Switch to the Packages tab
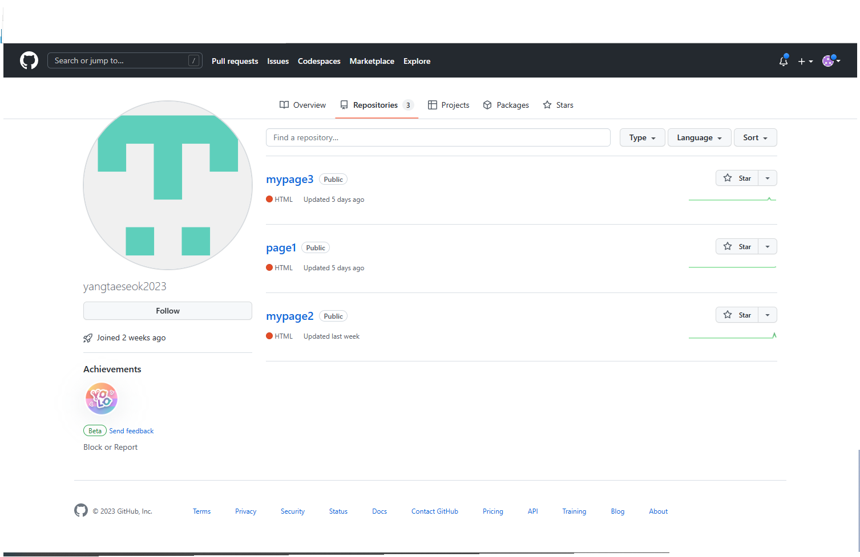 (x=506, y=105)
